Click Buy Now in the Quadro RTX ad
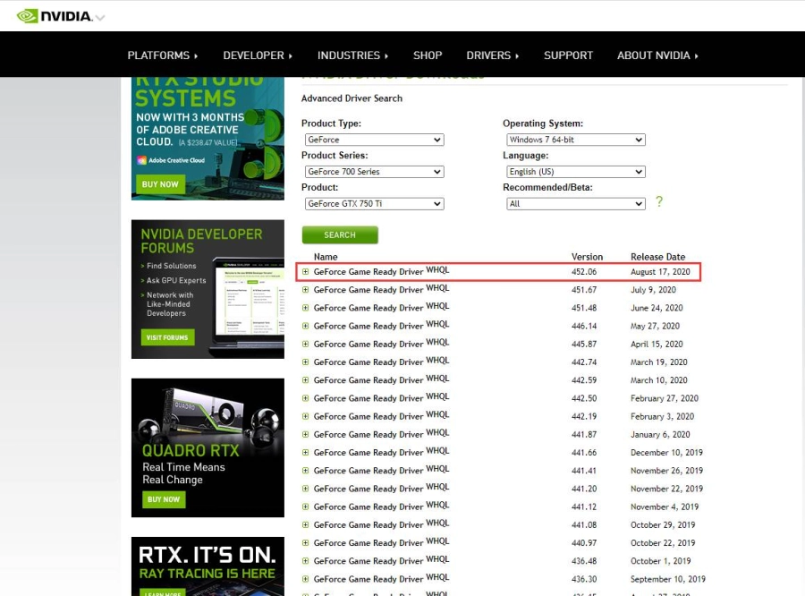 pos(164,499)
